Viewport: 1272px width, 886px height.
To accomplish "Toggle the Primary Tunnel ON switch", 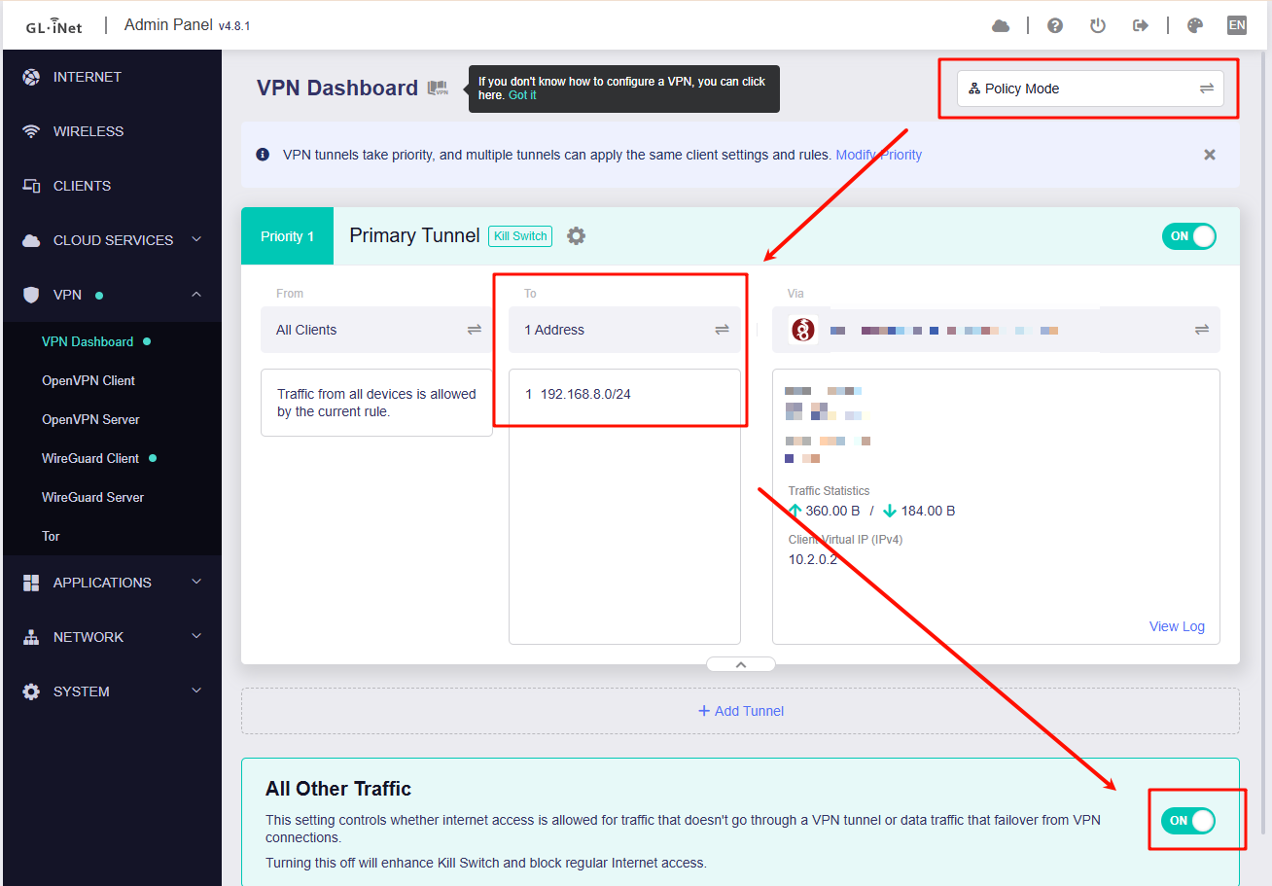I will point(1188,236).
